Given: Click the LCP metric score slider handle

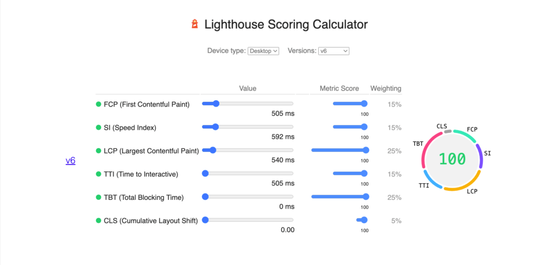Looking at the screenshot, I should (x=365, y=150).
